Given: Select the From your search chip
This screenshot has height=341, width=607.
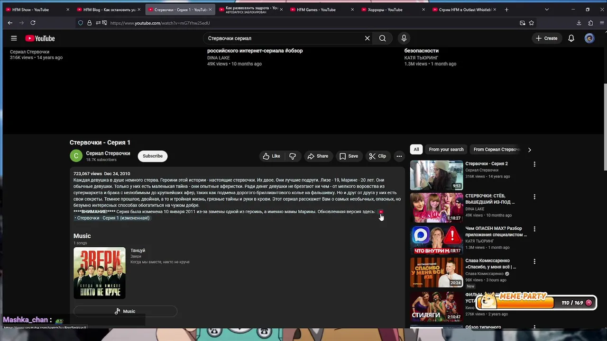Looking at the screenshot, I should click(446, 150).
